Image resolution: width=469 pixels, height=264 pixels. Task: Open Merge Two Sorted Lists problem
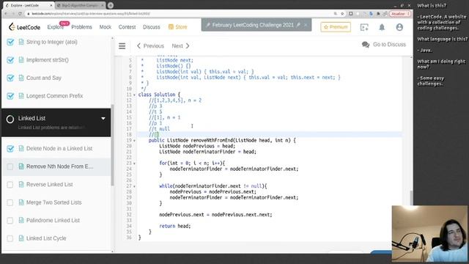pos(53,202)
